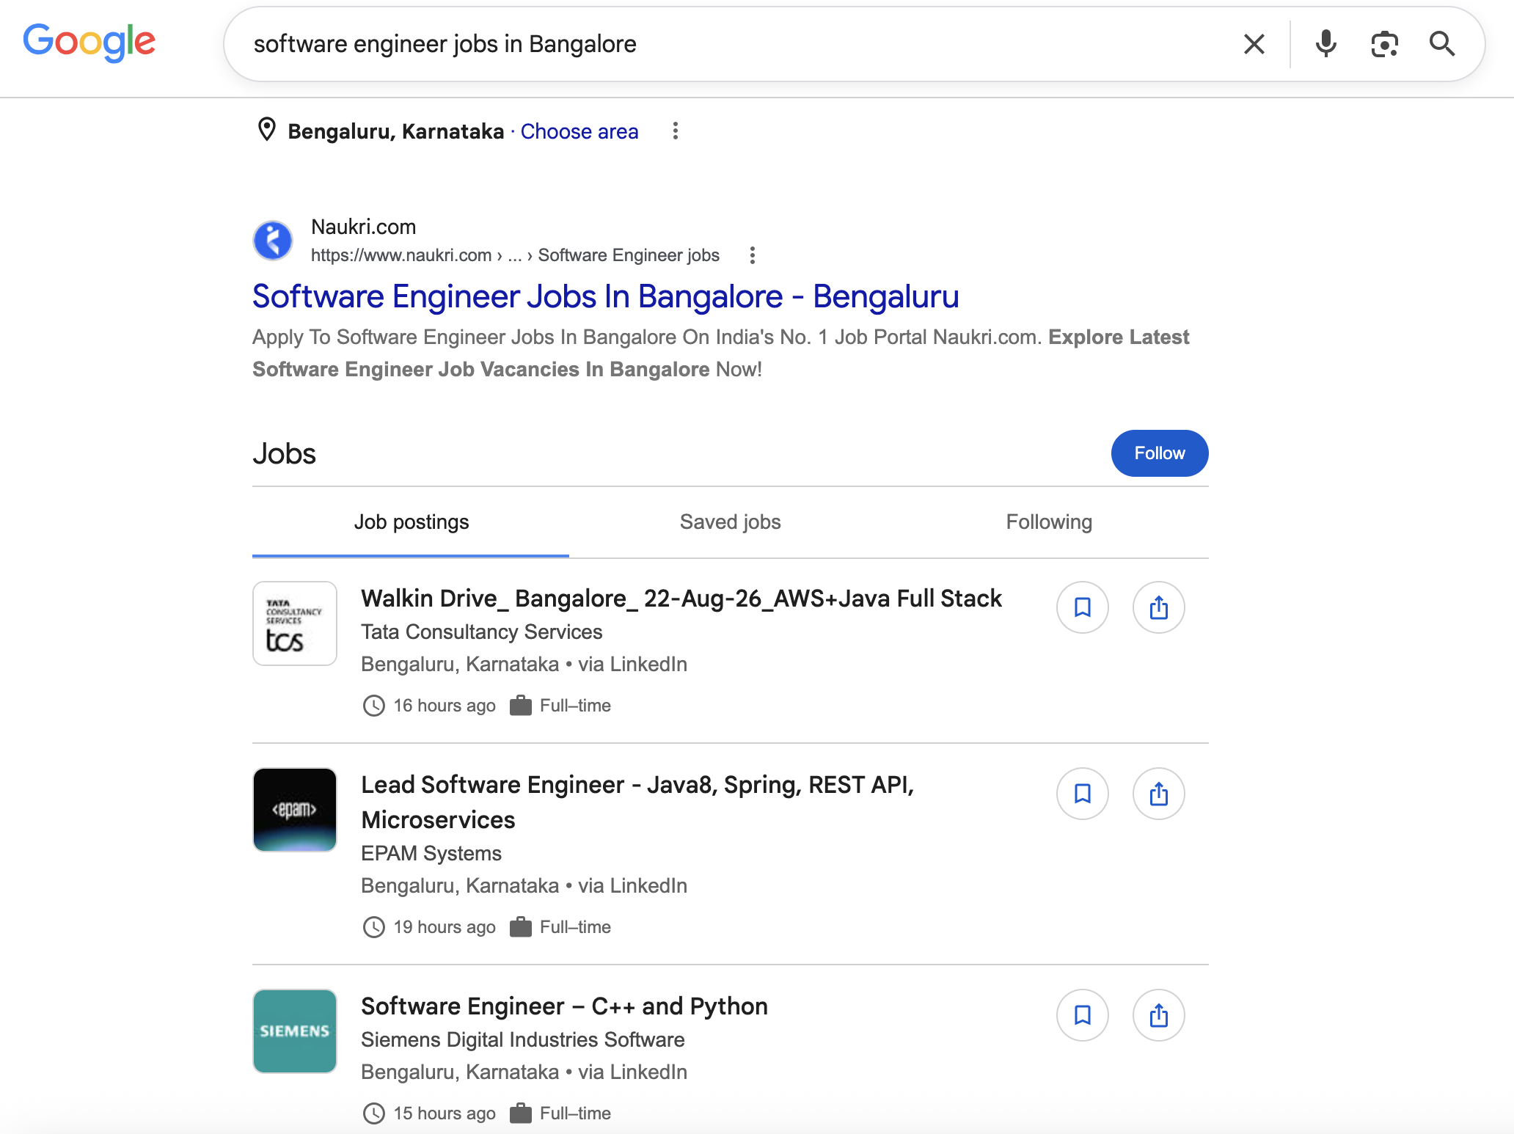Click the Choose area link
Image resolution: width=1514 pixels, height=1134 pixels.
click(x=579, y=131)
